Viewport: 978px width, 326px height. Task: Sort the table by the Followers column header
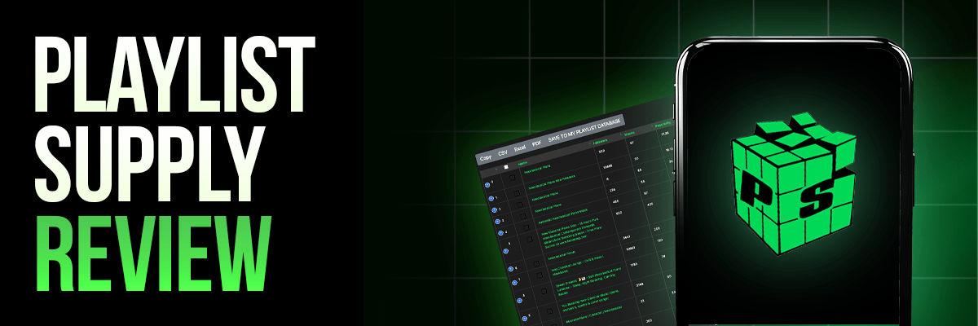(x=601, y=140)
